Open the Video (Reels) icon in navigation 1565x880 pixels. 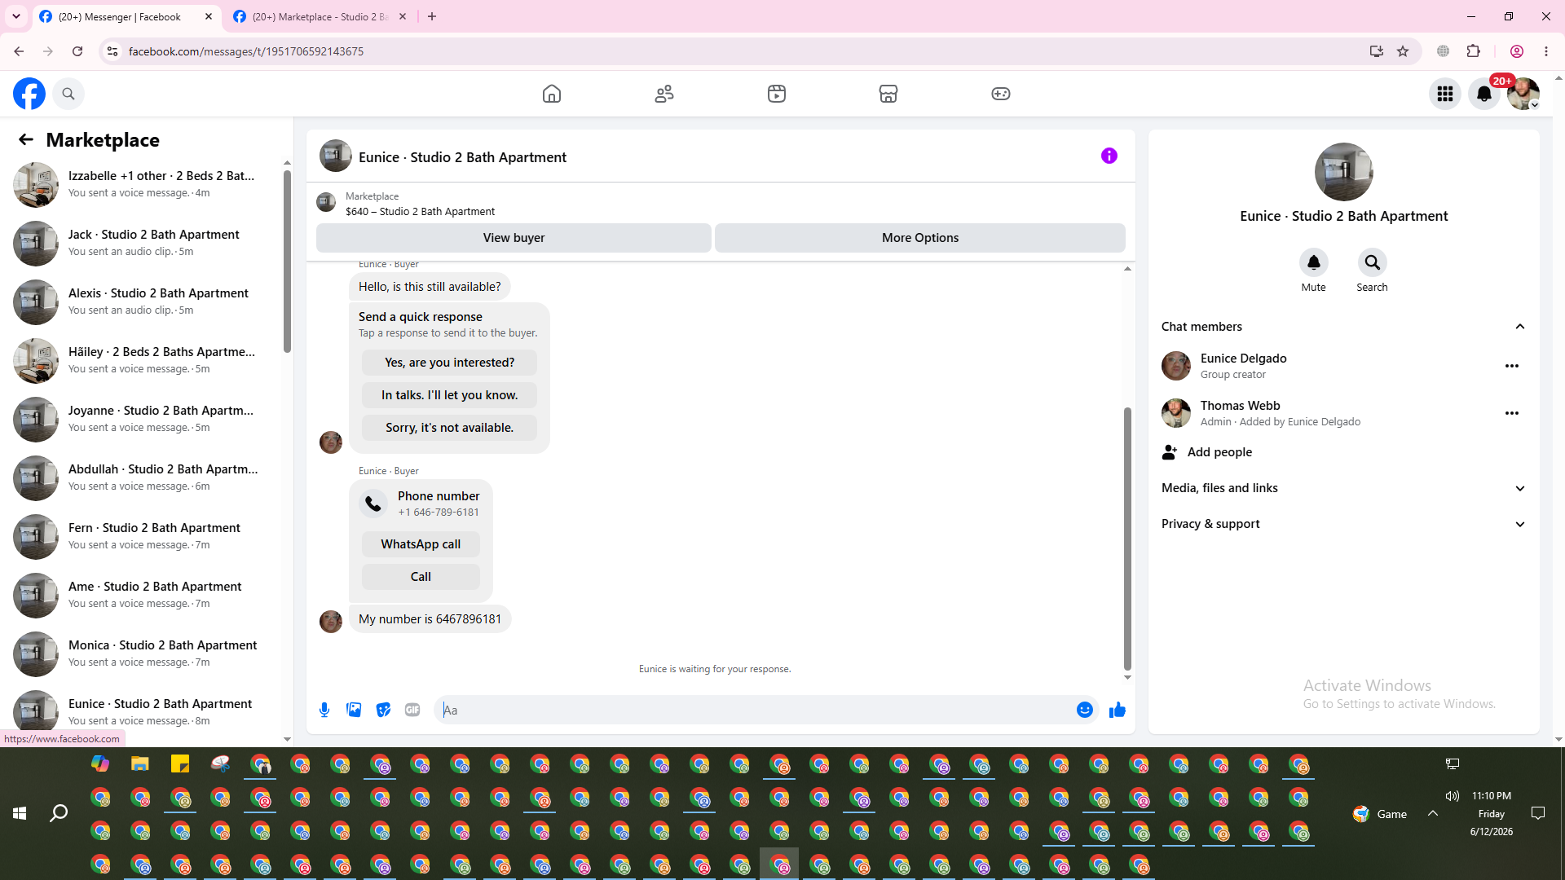click(x=777, y=94)
